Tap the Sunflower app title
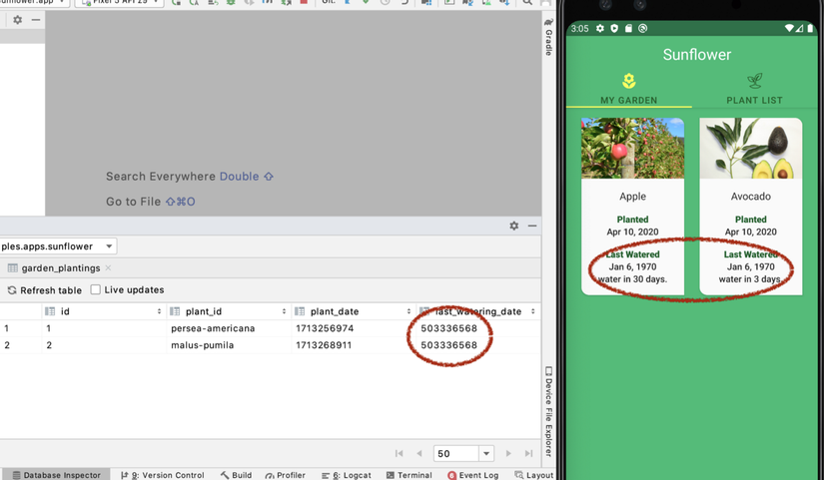 697,55
